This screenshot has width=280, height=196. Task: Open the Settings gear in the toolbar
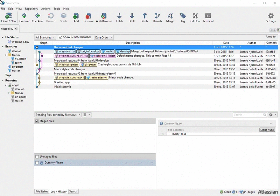point(271,17)
